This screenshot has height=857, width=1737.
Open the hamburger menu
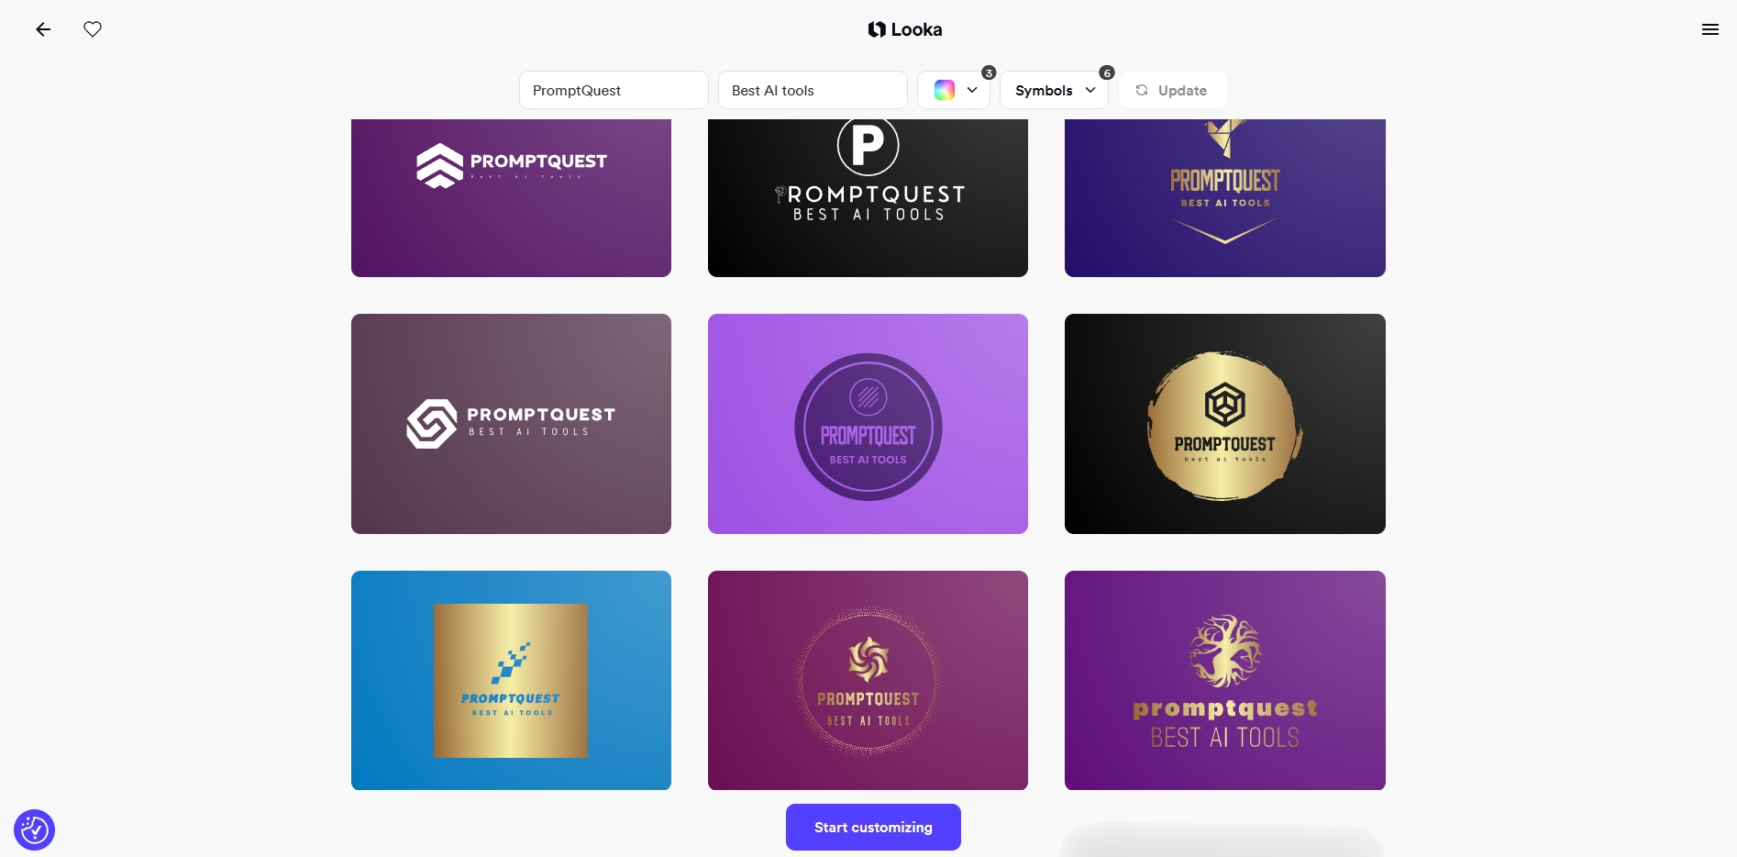click(1710, 29)
